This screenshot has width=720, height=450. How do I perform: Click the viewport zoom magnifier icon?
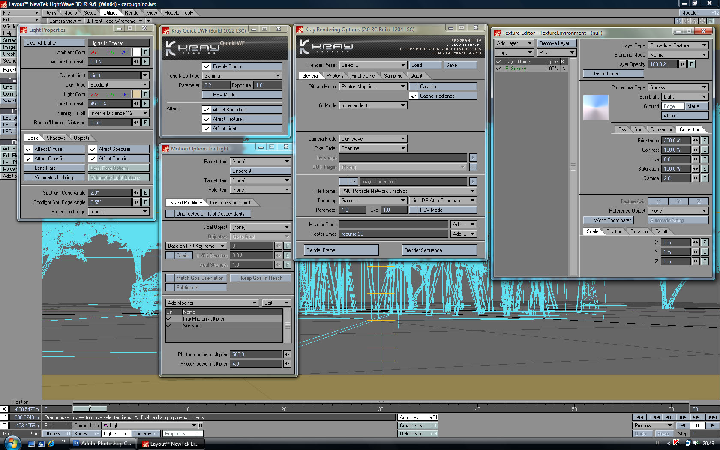[x=702, y=21]
